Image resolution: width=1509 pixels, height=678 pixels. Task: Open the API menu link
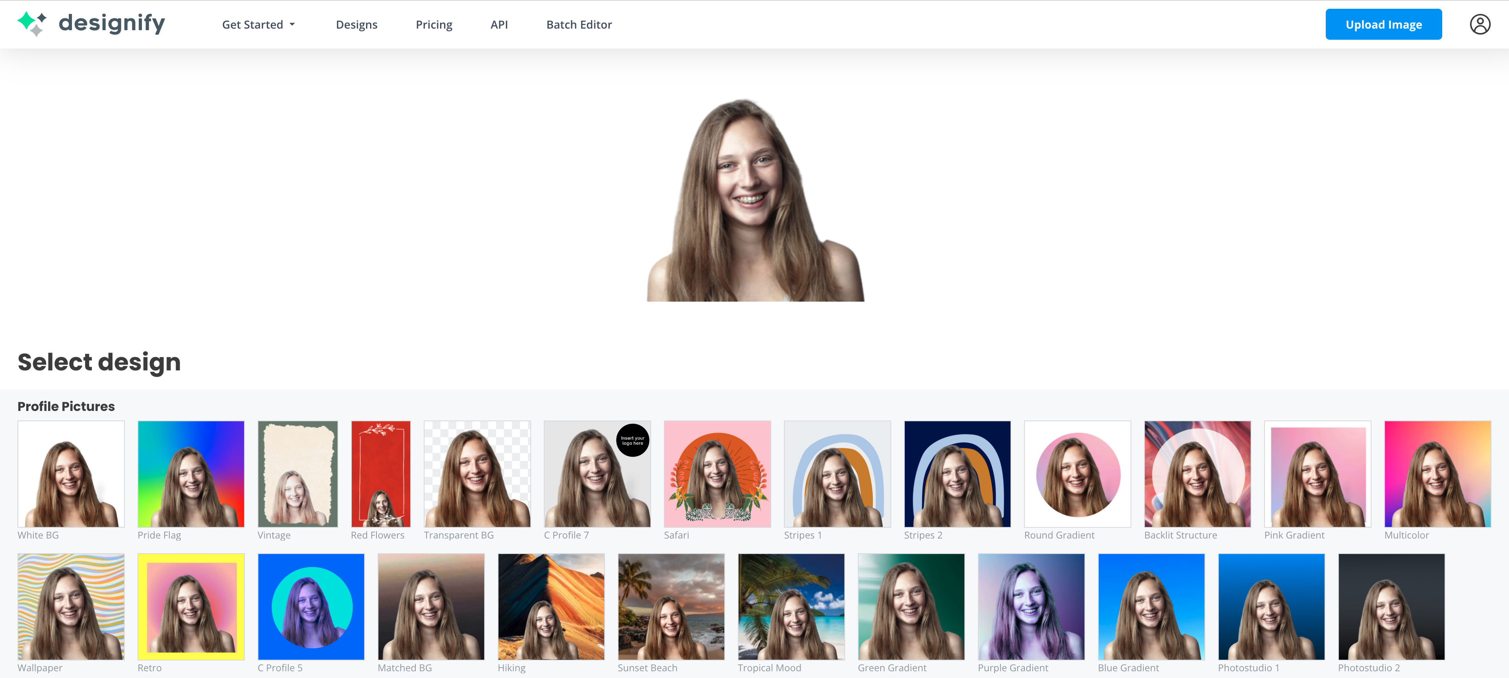click(499, 25)
